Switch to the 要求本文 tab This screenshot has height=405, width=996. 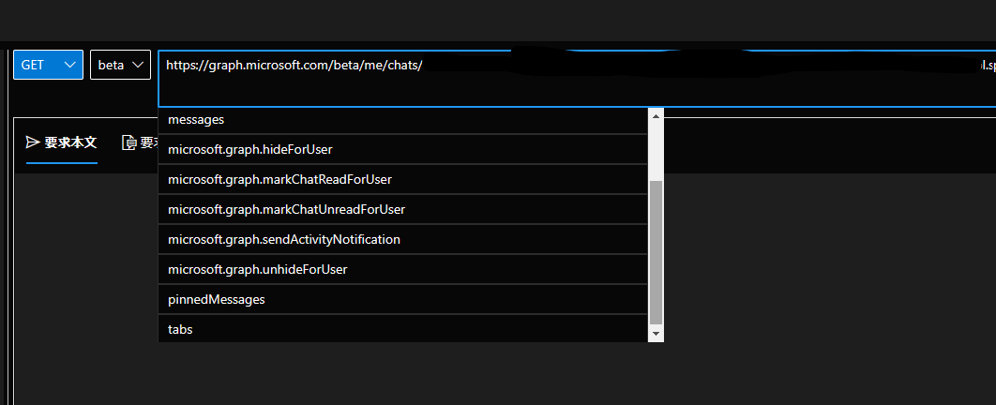pos(62,142)
